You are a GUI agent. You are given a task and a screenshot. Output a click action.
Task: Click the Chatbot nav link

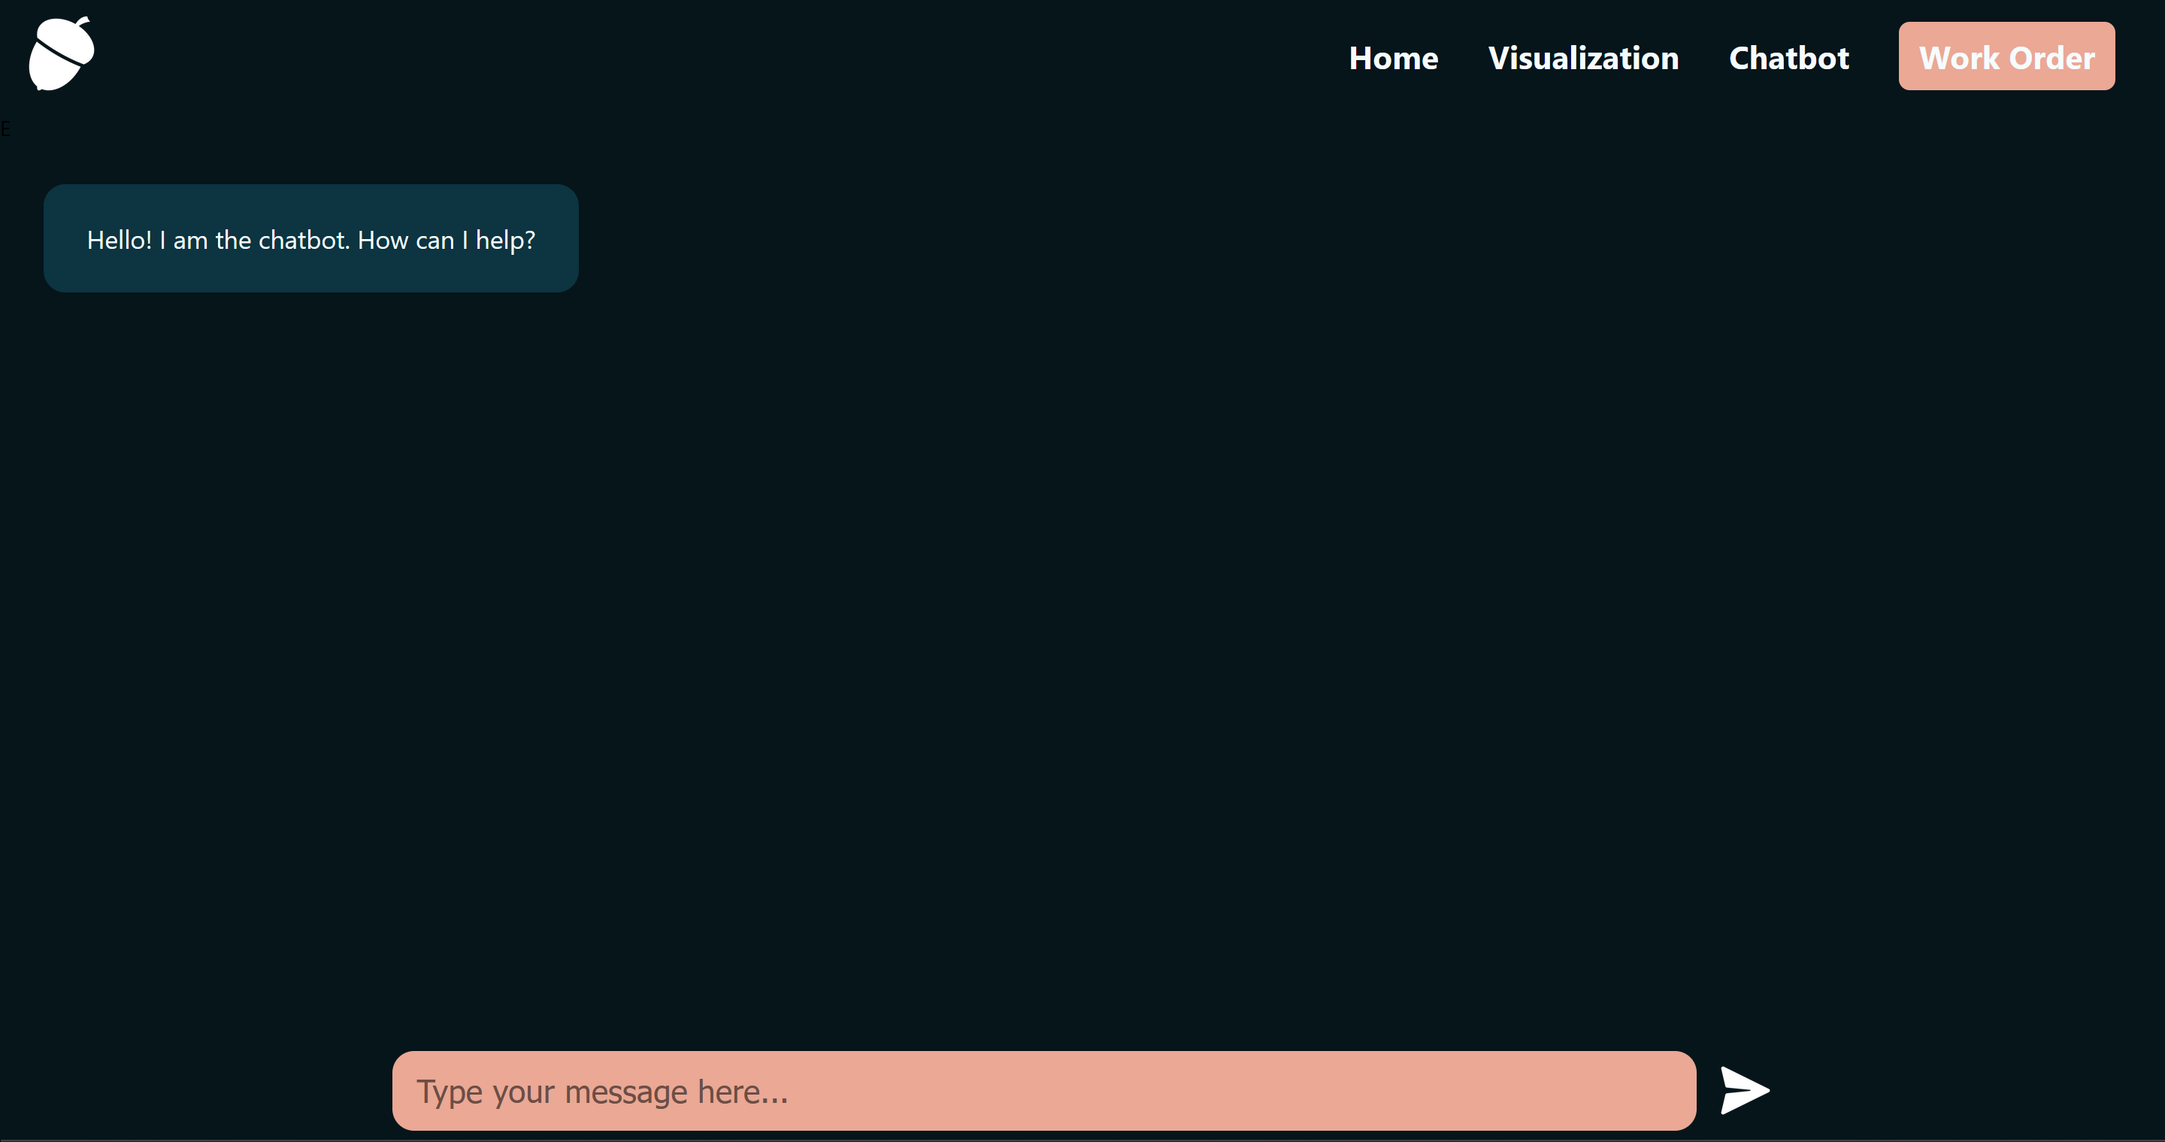[x=1788, y=58]
